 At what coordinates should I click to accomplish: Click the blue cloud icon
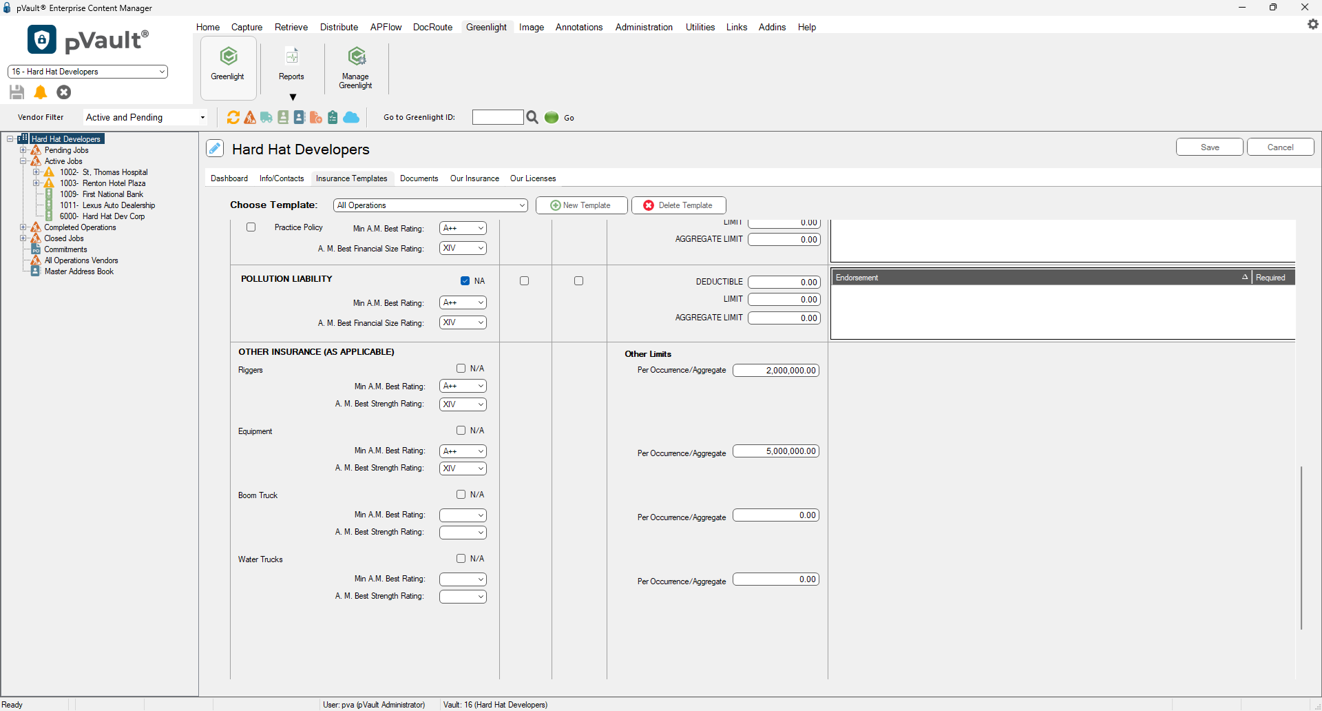coord(351,118)
